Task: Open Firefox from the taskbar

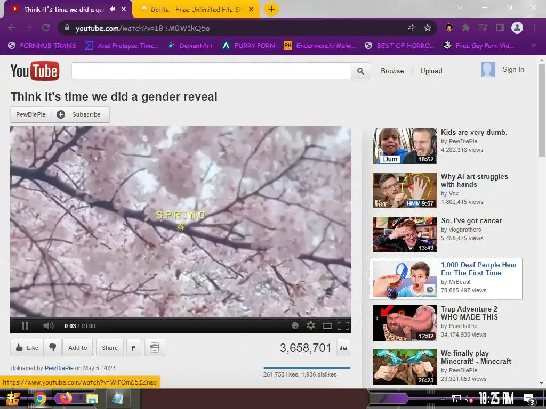Action: point(66,398)
